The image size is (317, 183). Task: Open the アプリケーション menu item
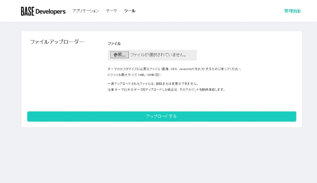click(x=85, y=11)
